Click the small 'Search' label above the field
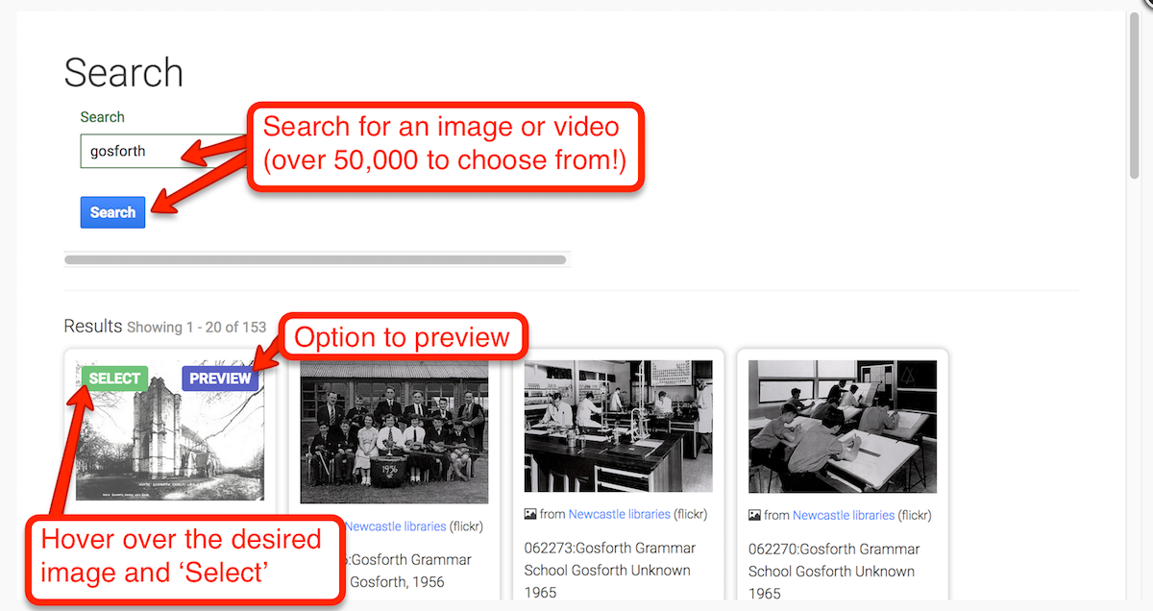This screenshot has width=1153, height=611. pos(102,117)
